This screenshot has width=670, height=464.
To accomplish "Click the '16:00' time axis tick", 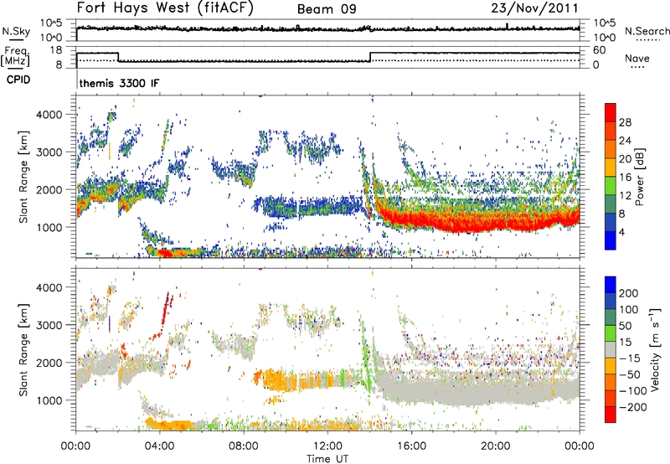I will (411, 446).
